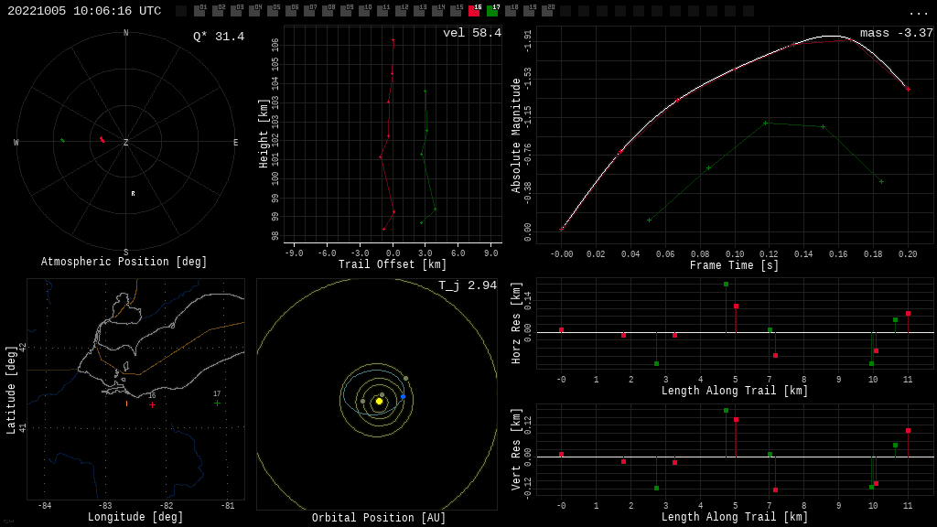
Task: Click the Frame Time [s] axis label
Action: pyautogui.click(x=735, y=264)
